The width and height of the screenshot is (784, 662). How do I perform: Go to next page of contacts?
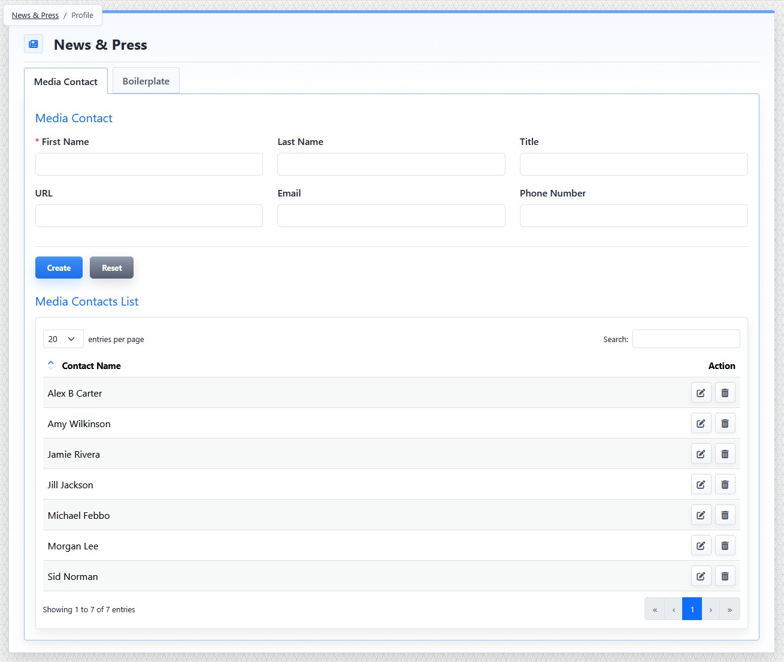711,609
